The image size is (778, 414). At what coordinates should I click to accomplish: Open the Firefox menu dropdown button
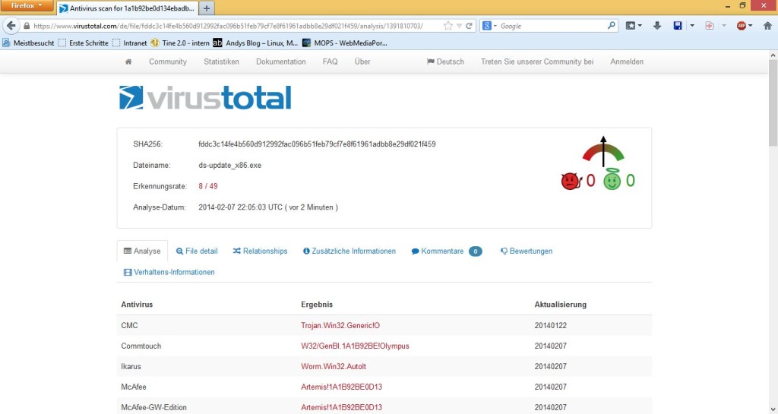pyautogui.click(x=27, y=6)
